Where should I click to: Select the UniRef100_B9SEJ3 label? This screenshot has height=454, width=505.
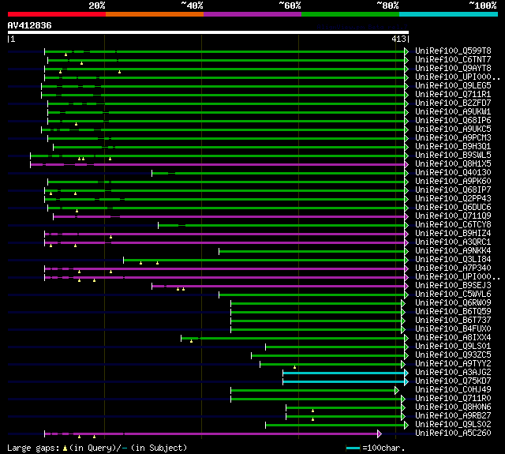point(453,286)
